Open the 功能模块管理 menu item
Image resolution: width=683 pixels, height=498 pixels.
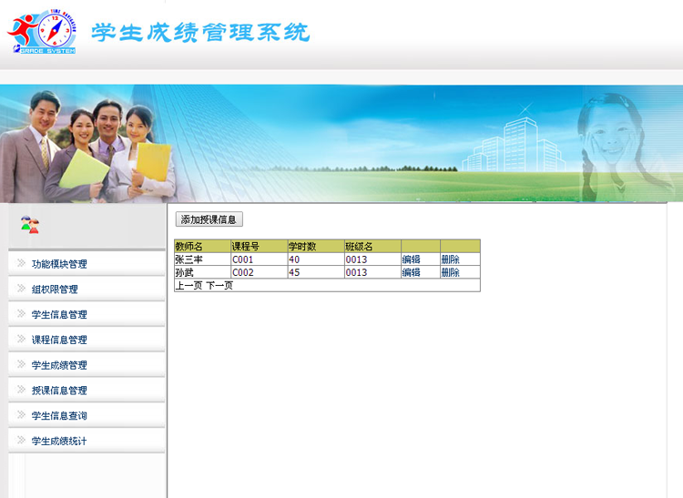click(x=59, y=264)
